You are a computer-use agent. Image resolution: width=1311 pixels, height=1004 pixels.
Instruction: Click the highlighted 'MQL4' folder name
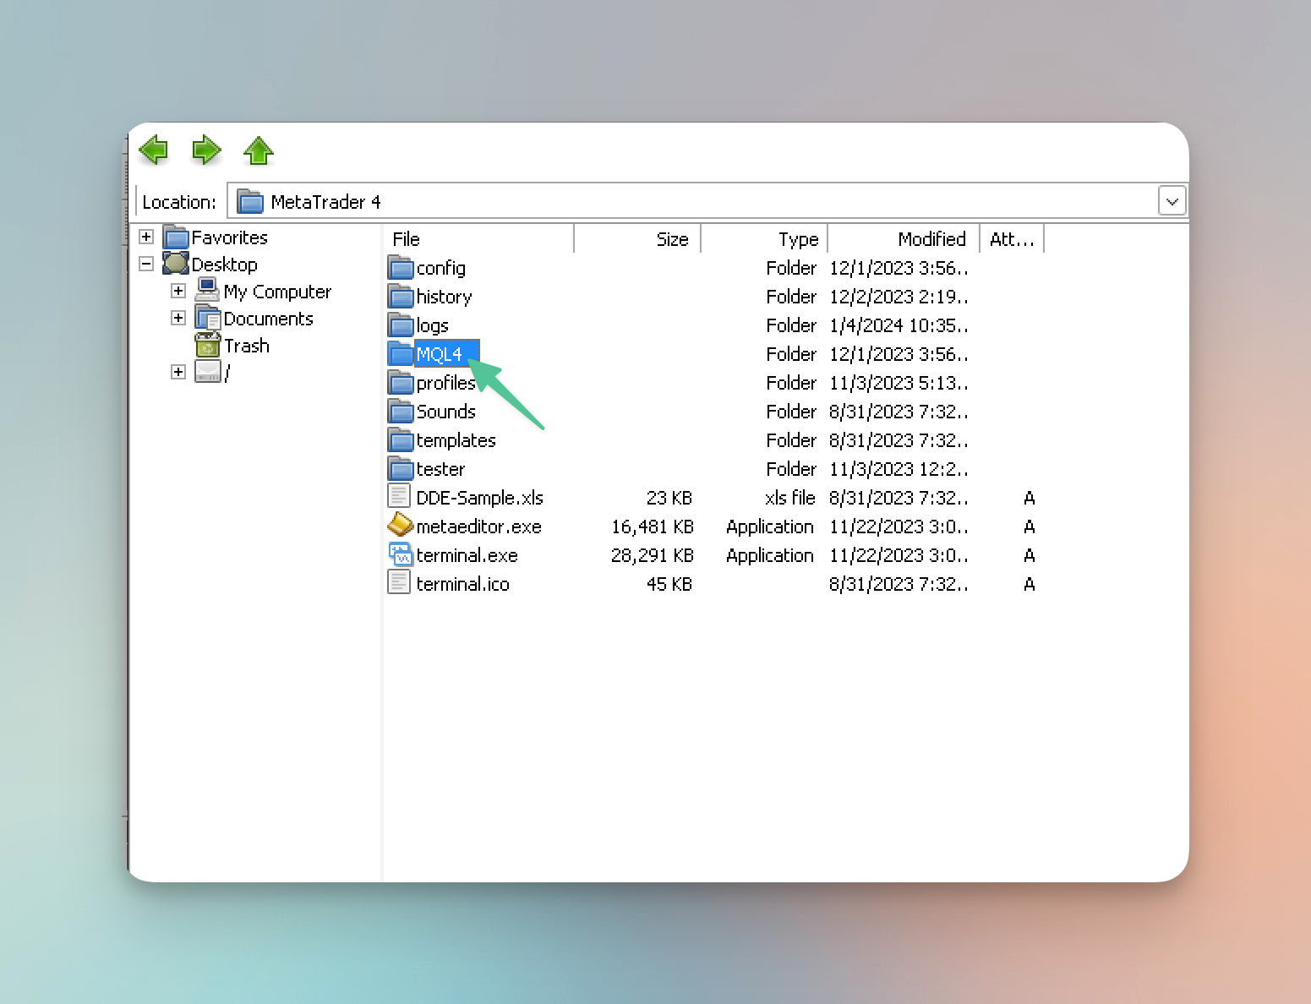pyautogui.click(x=440, y=354)
